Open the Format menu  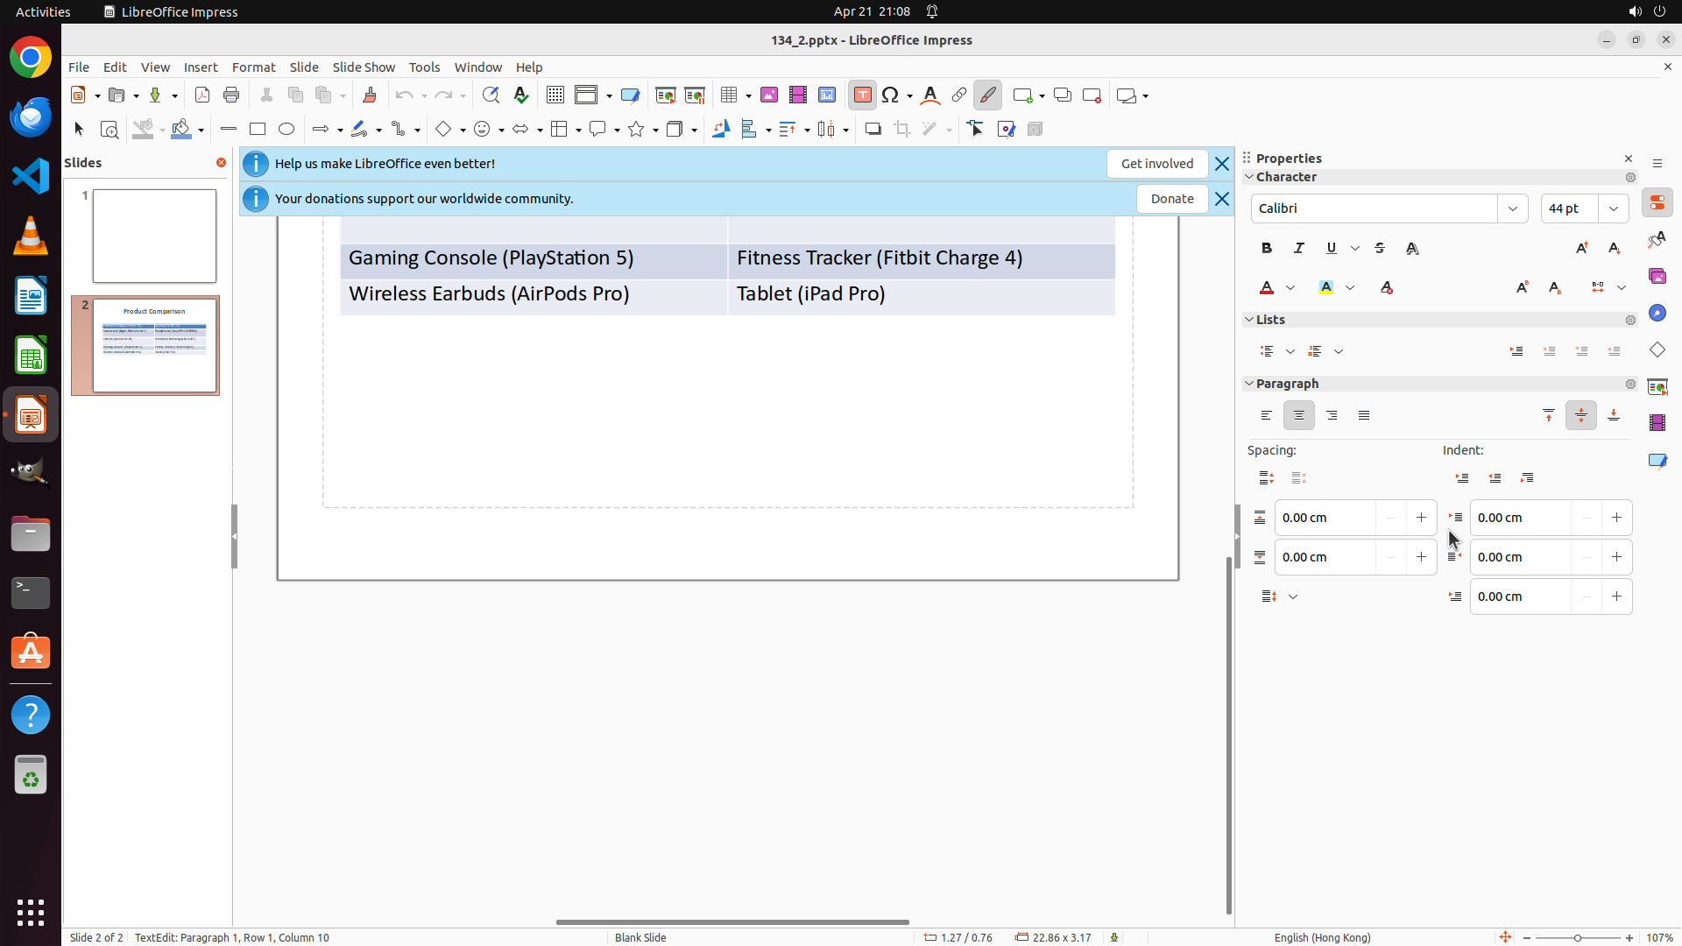pos(253,67)
